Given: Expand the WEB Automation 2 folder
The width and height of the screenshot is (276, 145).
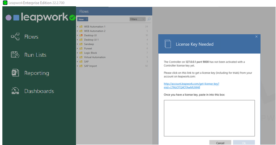Looking at the screenshot, I should point(78,31).
